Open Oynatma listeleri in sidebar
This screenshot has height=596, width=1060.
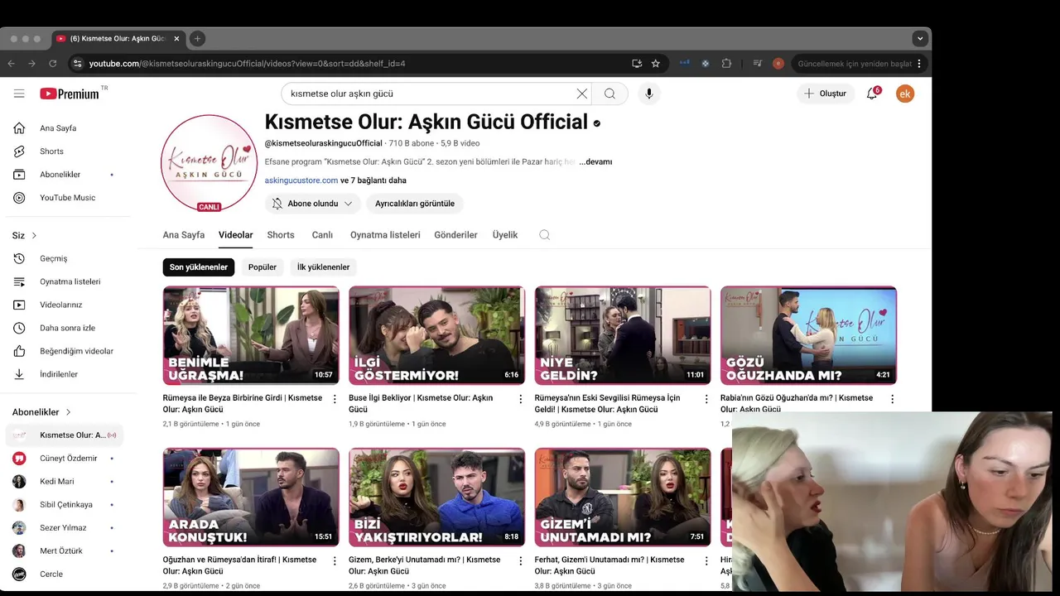click(x=68, y=281)
